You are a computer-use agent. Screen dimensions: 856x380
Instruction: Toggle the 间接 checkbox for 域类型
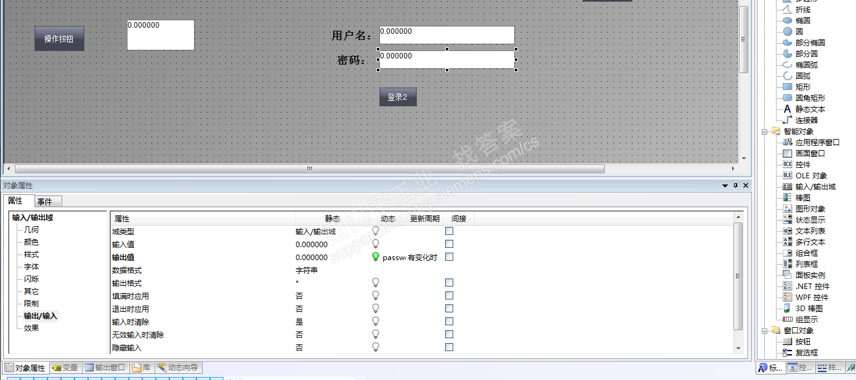(449, 231)
